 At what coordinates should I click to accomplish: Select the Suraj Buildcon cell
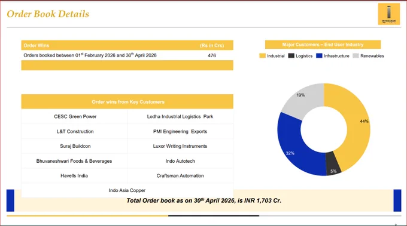pos(75,146)
